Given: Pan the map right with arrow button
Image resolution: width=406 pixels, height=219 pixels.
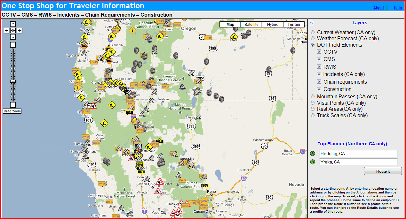Looking at the screenshot, I should (x=19, y=30).
